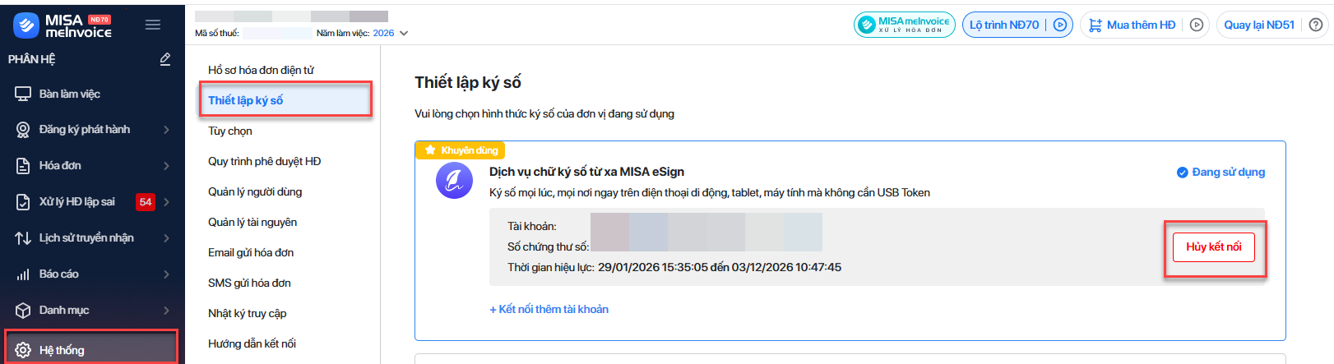Click the pencil edit icon beside PHÂN HỆ

(165, 59)
